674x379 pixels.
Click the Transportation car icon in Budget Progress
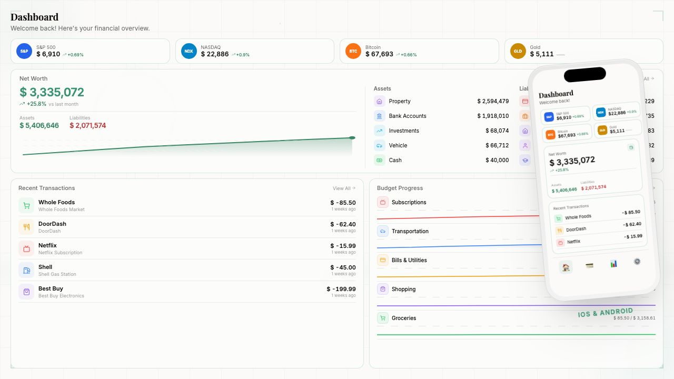coord(383,231)
